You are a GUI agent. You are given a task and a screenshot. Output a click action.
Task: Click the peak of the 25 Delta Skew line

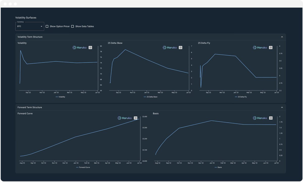click(125, 50)
